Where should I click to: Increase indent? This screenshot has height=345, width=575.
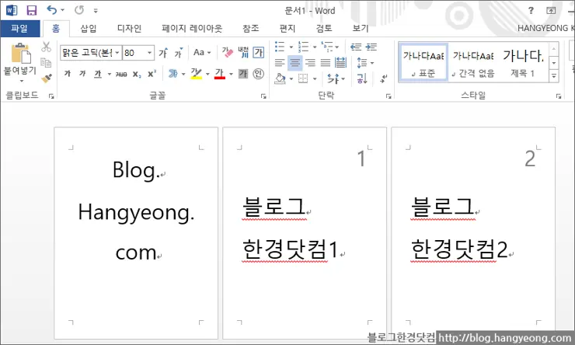tap(371, 47)
